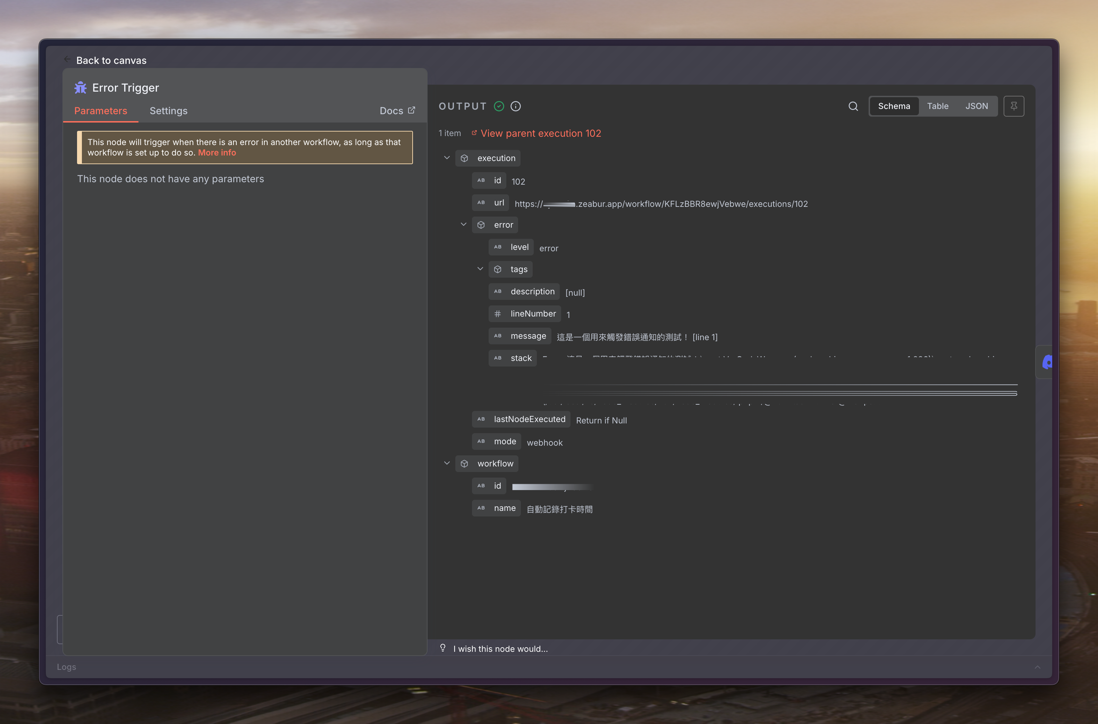Click the output info circle icon
1098x724 pixels.
(x=516, y=106)
